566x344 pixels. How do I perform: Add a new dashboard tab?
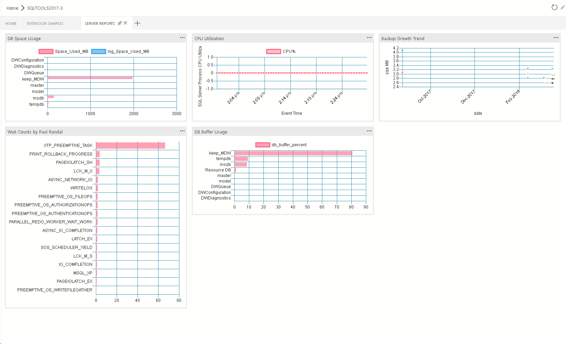pyautogui.click(x=137, y=23)
